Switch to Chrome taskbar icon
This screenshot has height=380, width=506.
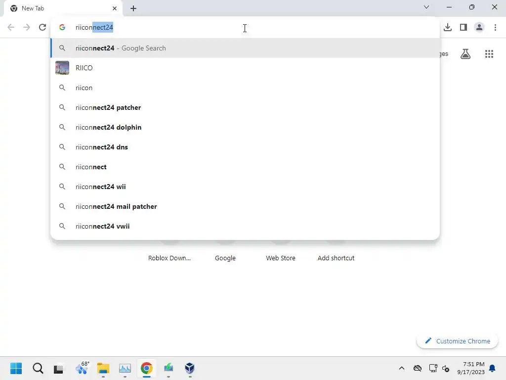click(x=146, y=368)
